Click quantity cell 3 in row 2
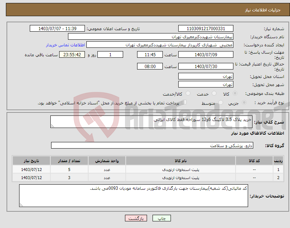 [69, 178]
